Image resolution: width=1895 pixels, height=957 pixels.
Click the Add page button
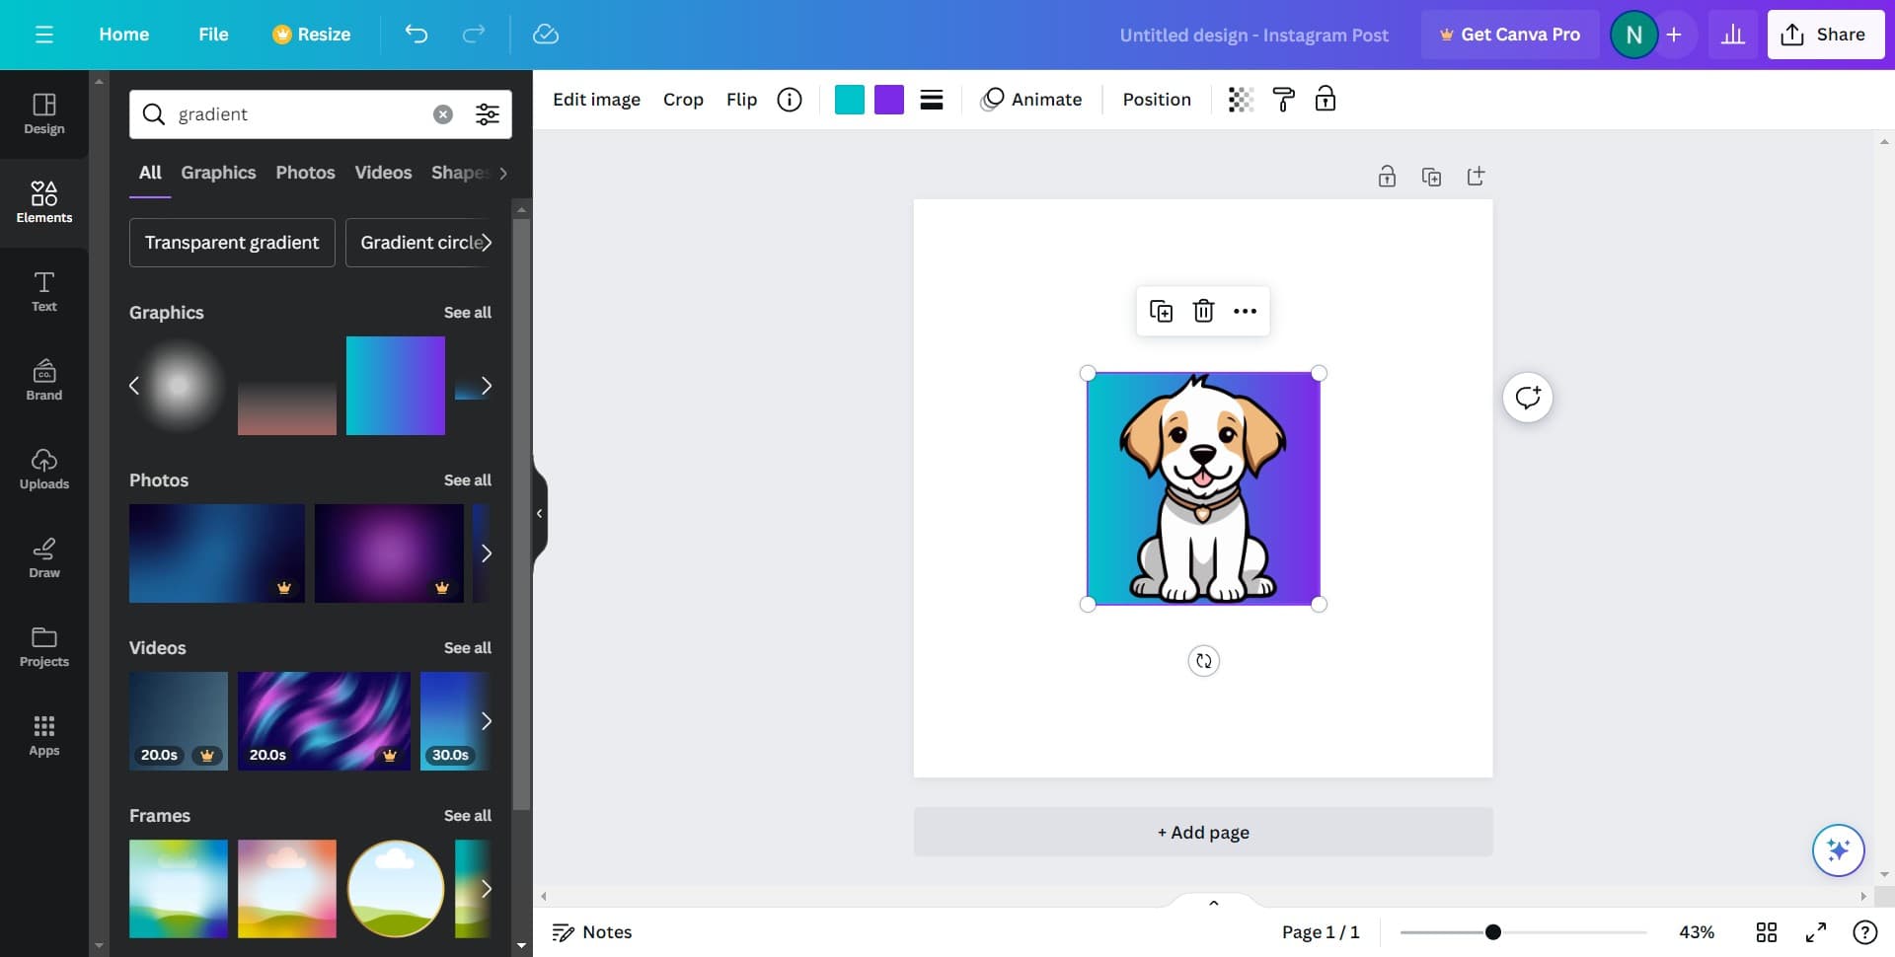[x=1203, y=832]
